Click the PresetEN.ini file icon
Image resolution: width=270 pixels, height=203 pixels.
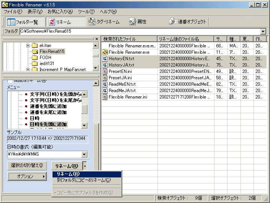point(105,71)
